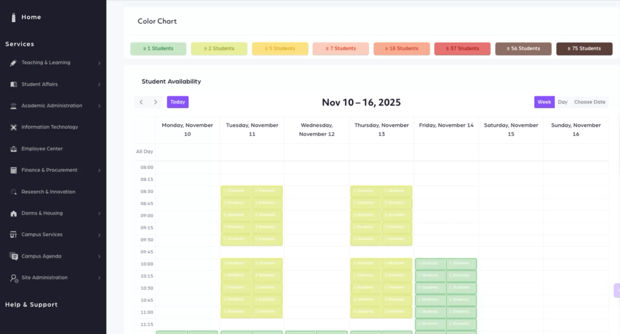This screenshot has height=334, width=620.
Task: Click the Employee Center briefcase icon
Action: (14, 149)
